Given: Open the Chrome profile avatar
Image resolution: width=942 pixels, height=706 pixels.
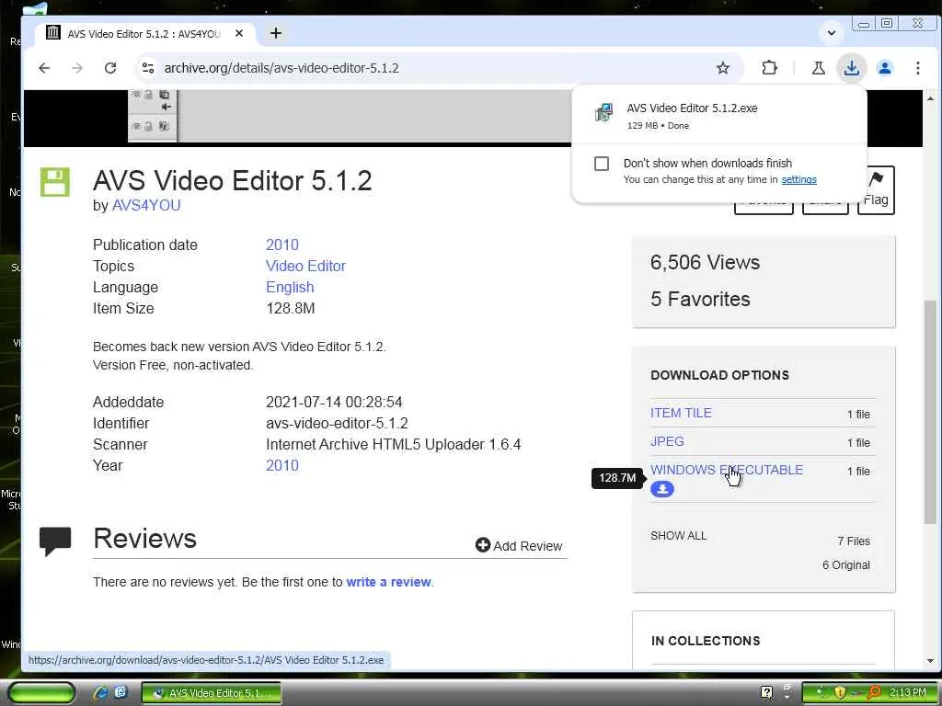Looking at the screenshot, I should (884, 68).
